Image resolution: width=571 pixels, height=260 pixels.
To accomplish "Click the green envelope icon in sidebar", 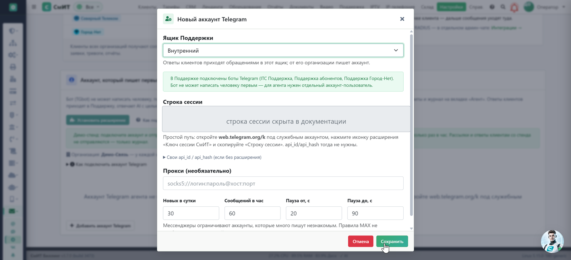I will pos(12,211).
